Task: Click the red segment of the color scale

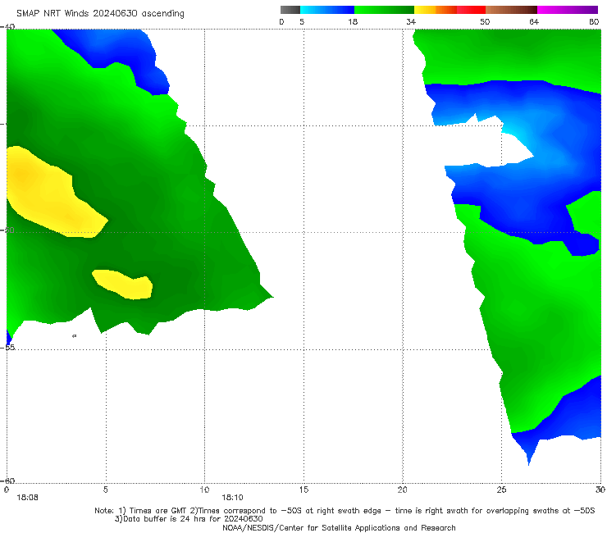Action: coord(471,10)
